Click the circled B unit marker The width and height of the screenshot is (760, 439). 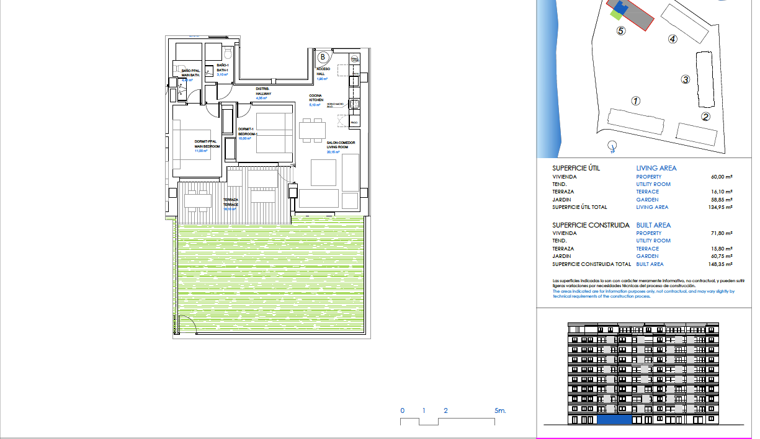point(323,57)
